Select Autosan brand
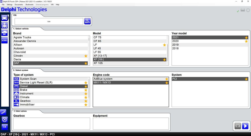251x136 pixels. point(51,49)
